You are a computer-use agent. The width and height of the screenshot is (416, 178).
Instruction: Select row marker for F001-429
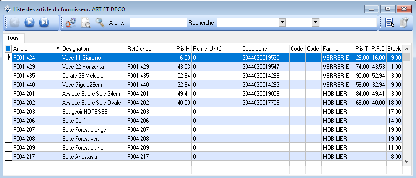click(x=9, y=66)
